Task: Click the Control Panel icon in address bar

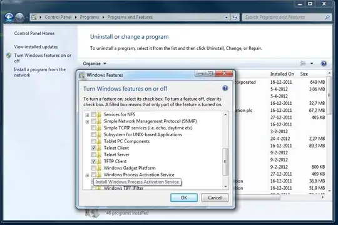Action: [34, 17]
